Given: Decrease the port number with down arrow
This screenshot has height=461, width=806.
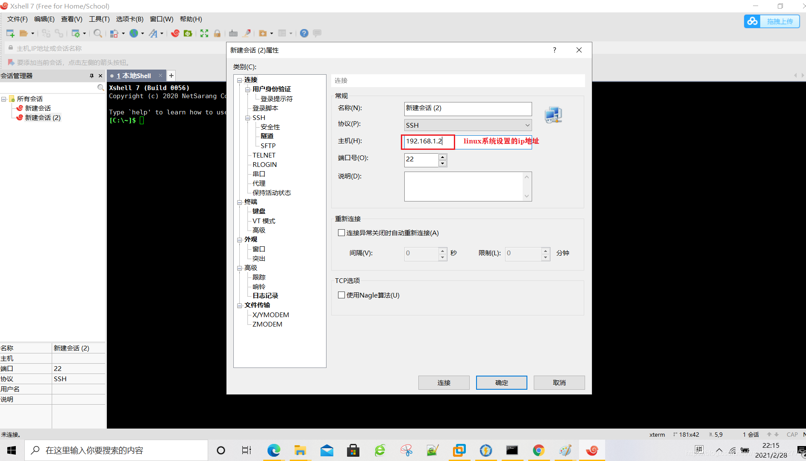Looking at the screenshot, I should [443, 163].
